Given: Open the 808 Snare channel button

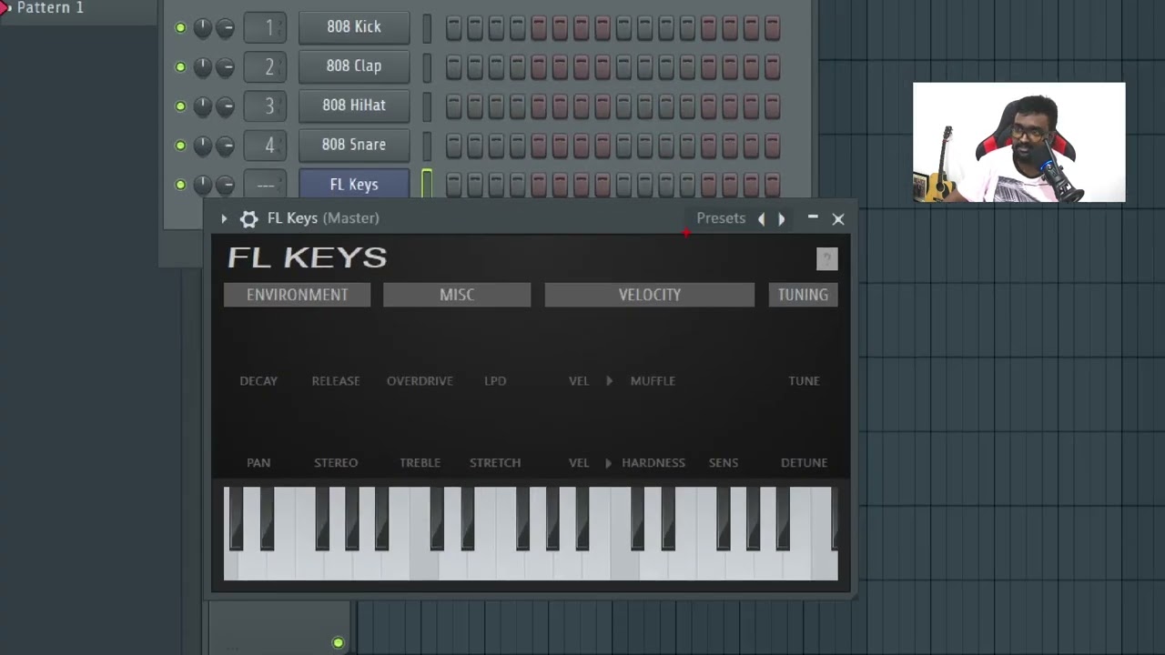Looking at the screenshot, I should coord(354,145).
